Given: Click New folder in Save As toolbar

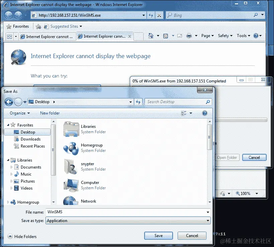Looking at the screenshot, I should click(x=50, y=113).
